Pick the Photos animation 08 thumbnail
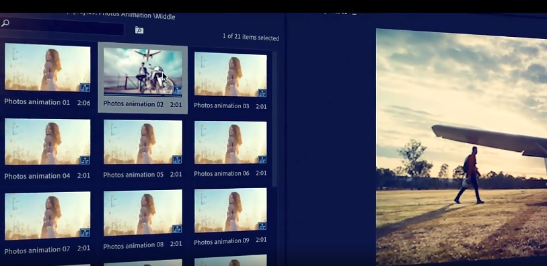The height and width of the screenshot is (266, 547). 143,212
